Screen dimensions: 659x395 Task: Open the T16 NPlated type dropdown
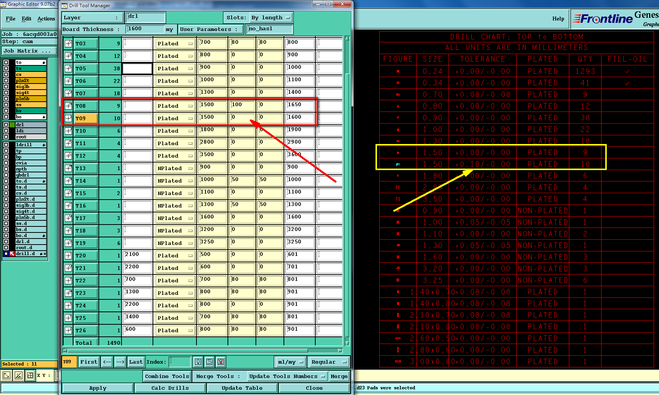(175, 206)
